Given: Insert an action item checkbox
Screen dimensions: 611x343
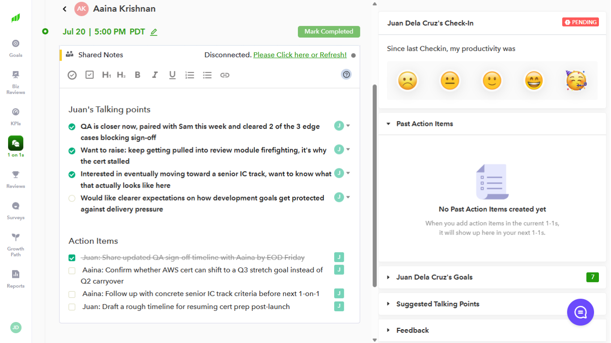Looking at the screenshot, I should 89,75.
